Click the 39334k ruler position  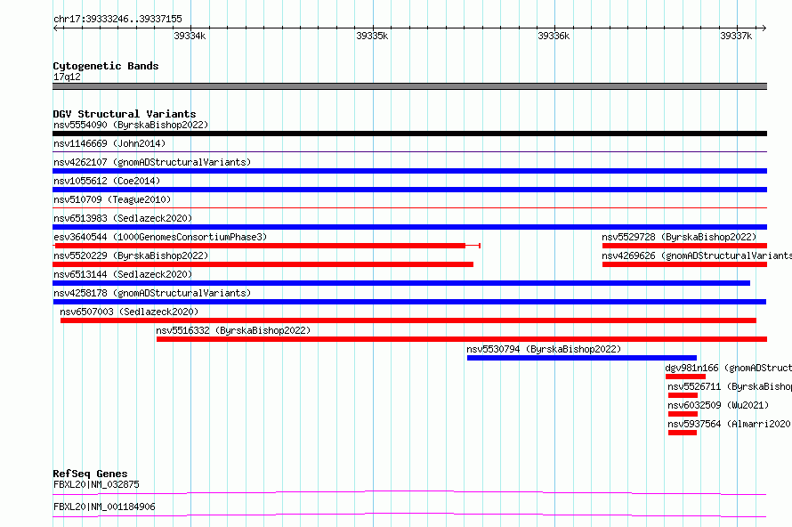click(x=190, y=36)
